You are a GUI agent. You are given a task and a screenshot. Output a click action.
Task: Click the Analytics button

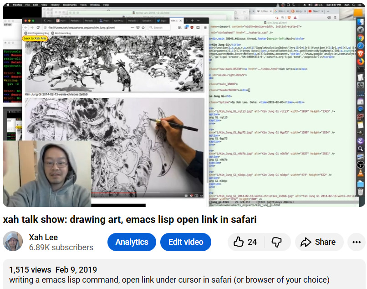click(x=132, y=242)
